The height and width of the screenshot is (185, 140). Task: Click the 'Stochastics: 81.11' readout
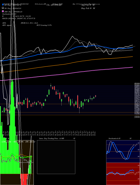click(x=9, y=14)
